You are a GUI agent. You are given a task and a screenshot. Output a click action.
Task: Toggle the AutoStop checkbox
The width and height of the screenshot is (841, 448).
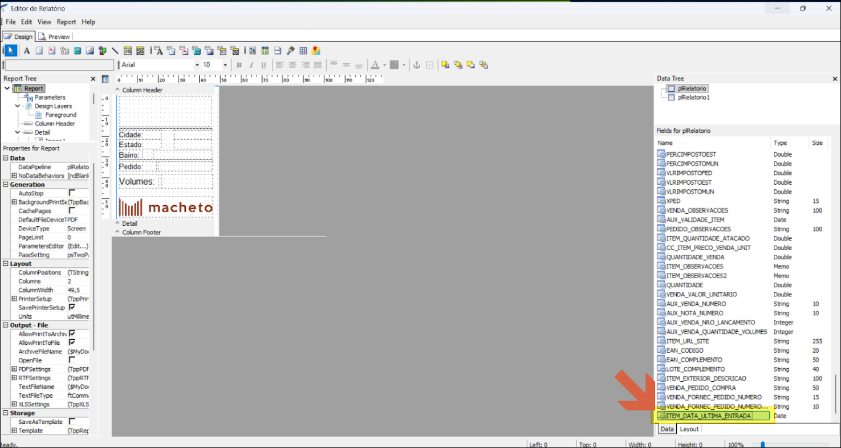coord(72,193)
